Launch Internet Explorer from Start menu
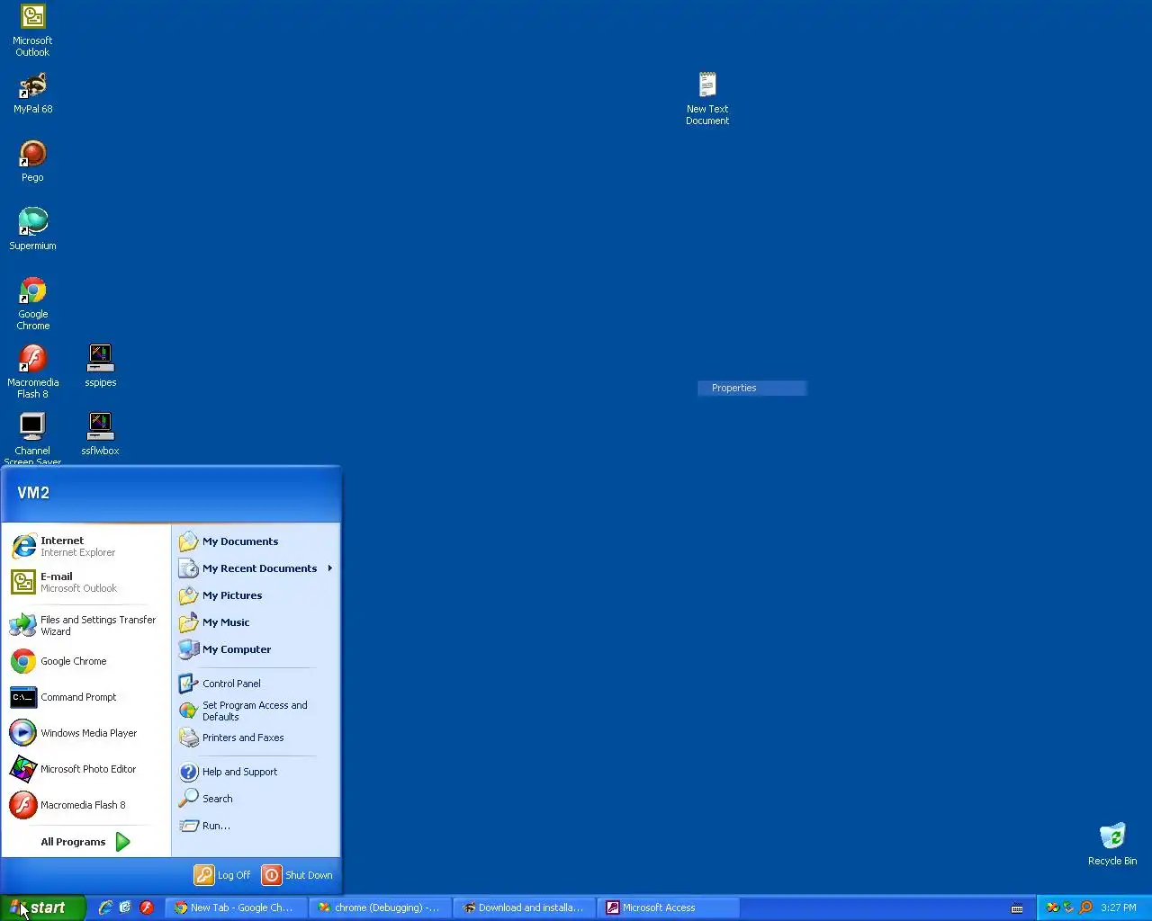This screenshot has width=1152, height=921. (x=86, y=546)
